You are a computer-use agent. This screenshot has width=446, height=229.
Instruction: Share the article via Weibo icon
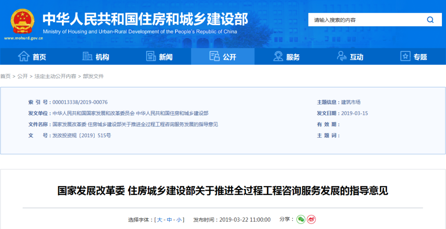pyautogui.click(x=311, y=219)
